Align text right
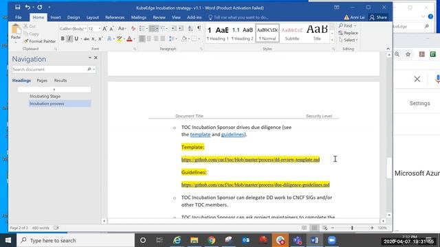 156,38
